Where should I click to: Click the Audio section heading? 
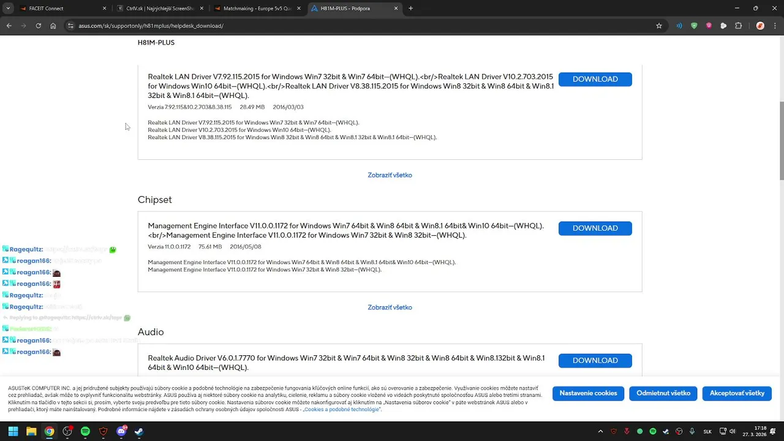click(x=151, y=332)
